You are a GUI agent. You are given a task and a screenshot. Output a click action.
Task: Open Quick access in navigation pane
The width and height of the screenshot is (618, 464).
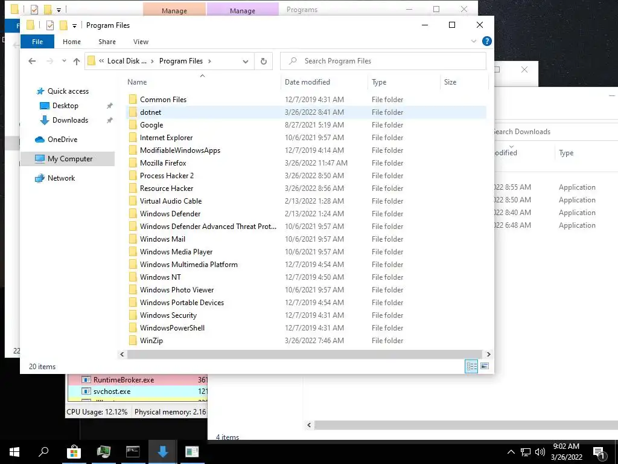tap(68, 91)
